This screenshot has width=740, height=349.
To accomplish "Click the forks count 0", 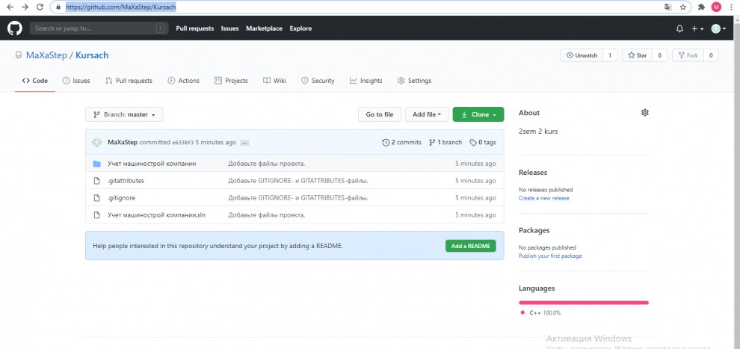I will [711, 55].
